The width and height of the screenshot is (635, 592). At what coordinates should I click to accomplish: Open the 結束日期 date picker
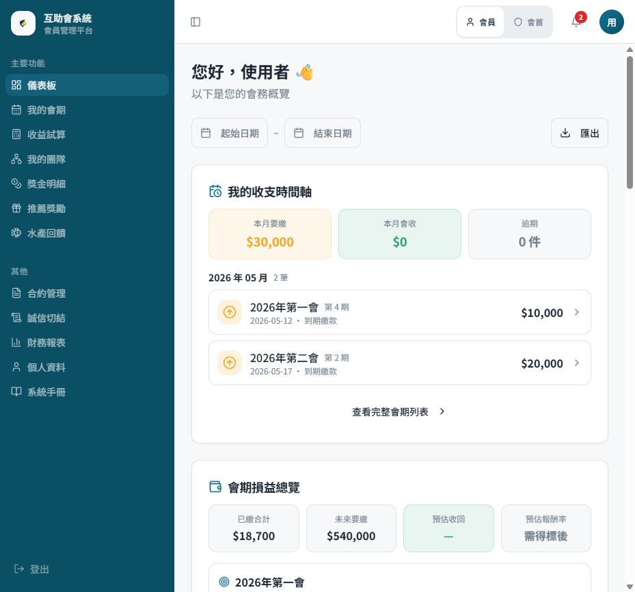pyautogui.click(x=323, y=133)
